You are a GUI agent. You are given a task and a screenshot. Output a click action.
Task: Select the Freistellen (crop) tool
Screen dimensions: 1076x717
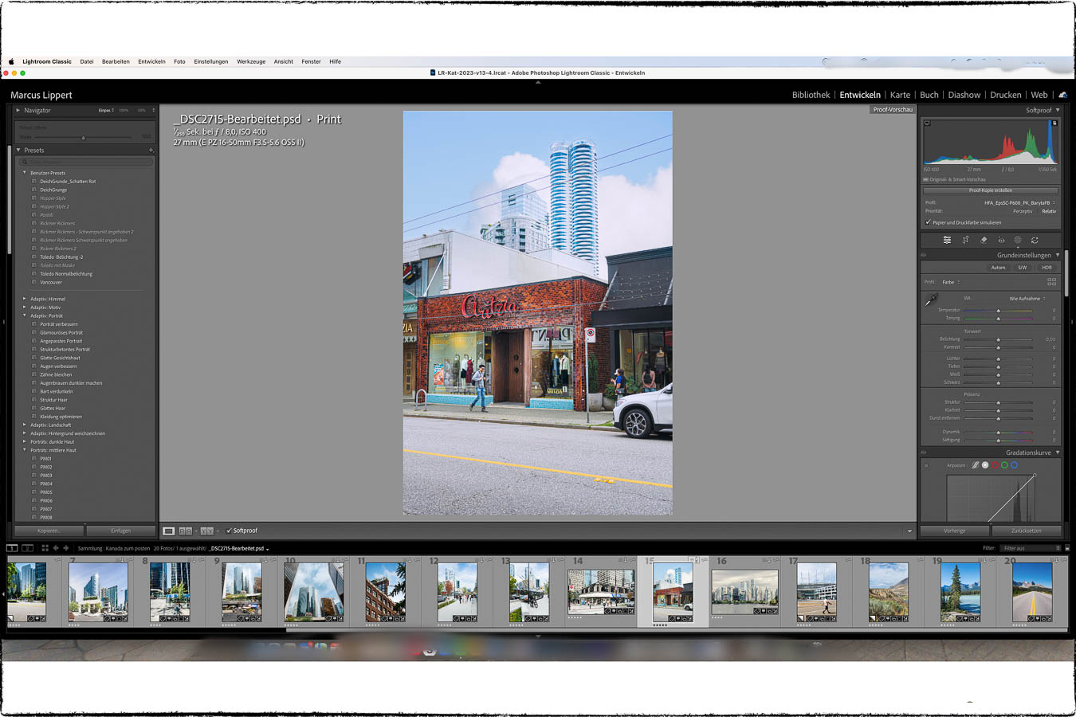(965, 240)
